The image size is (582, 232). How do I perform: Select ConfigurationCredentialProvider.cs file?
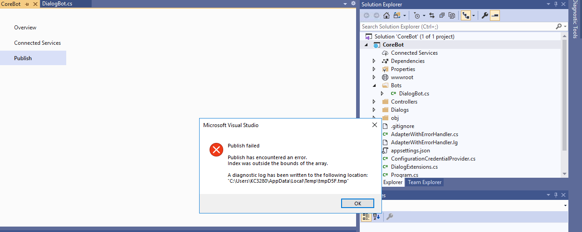(x=433, y=159)
